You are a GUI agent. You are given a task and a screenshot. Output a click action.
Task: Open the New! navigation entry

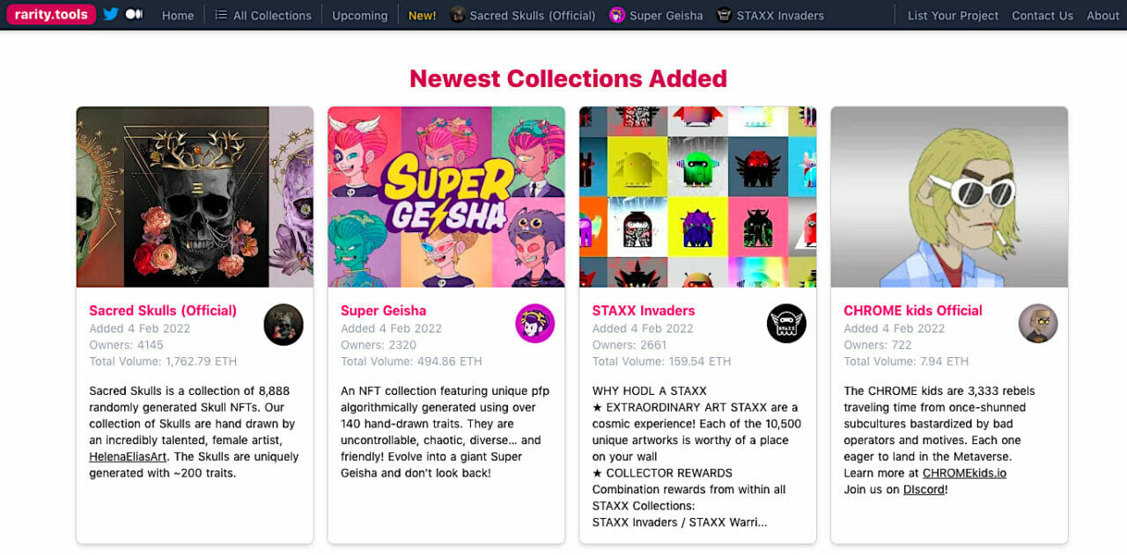[x=422, y=15]
